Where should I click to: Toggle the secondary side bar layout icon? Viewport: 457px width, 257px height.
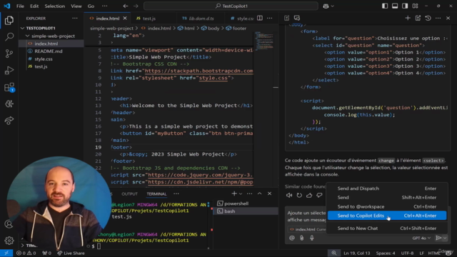click(x=405, y=6)
